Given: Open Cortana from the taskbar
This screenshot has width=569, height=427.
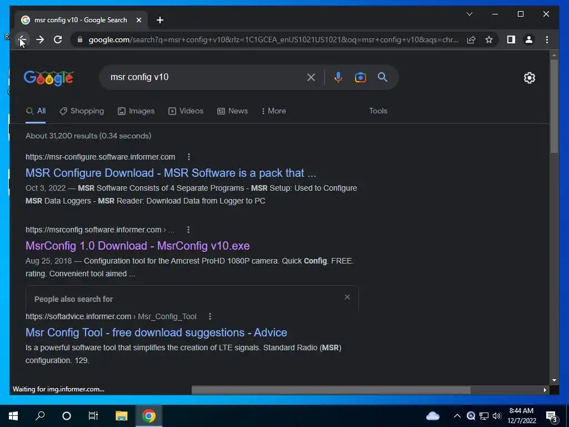Looking at the screenshot, I should 67,416.
